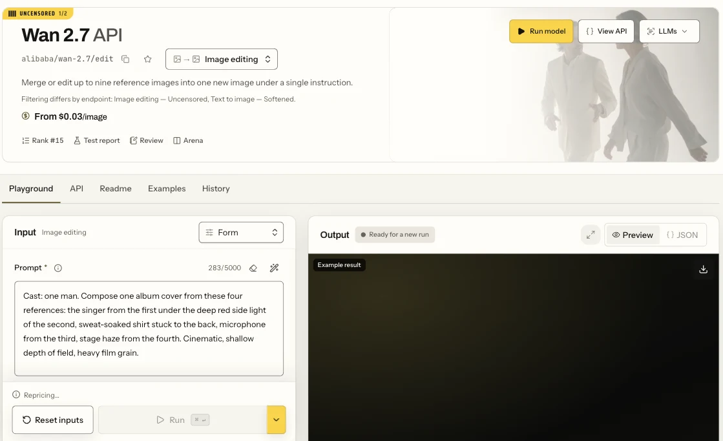
Task: Switch to the Playground tab
Action: point(31,189)
